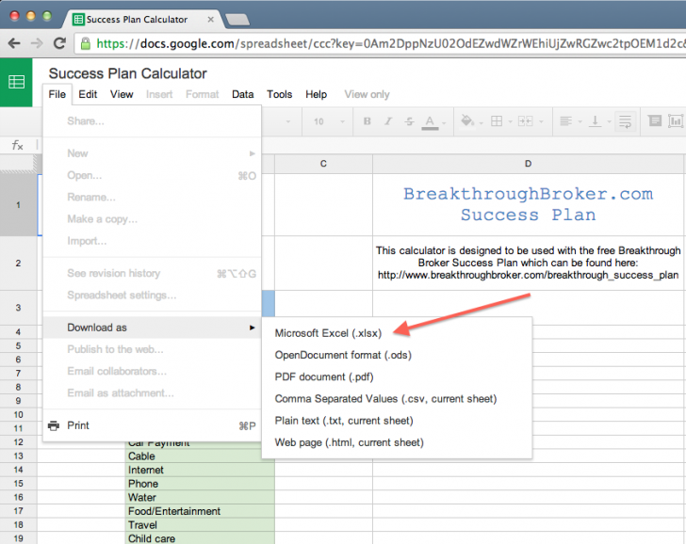Click the browser back arrow
Screen dimensions: 686x544
tap(14, 43)
